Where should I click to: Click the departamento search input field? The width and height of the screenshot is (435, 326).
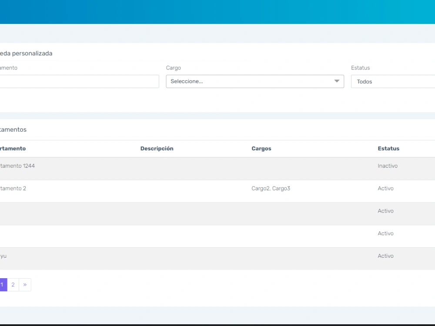click(x=79, y=81)
